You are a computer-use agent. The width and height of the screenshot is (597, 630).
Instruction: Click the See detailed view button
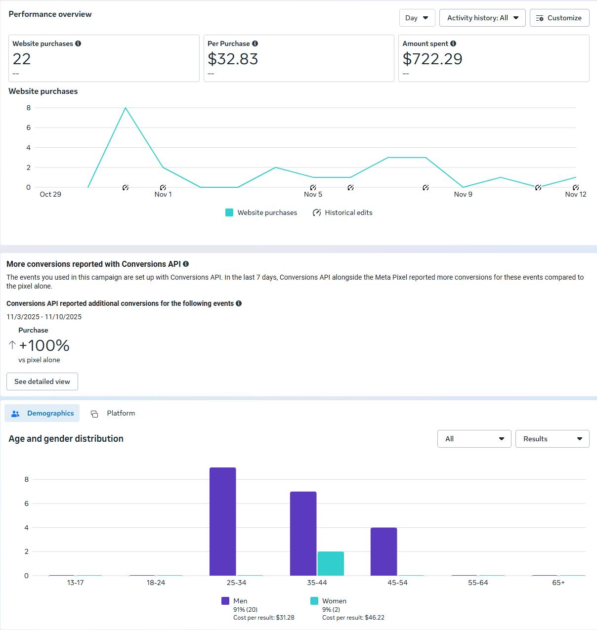[x=42, y=381]
